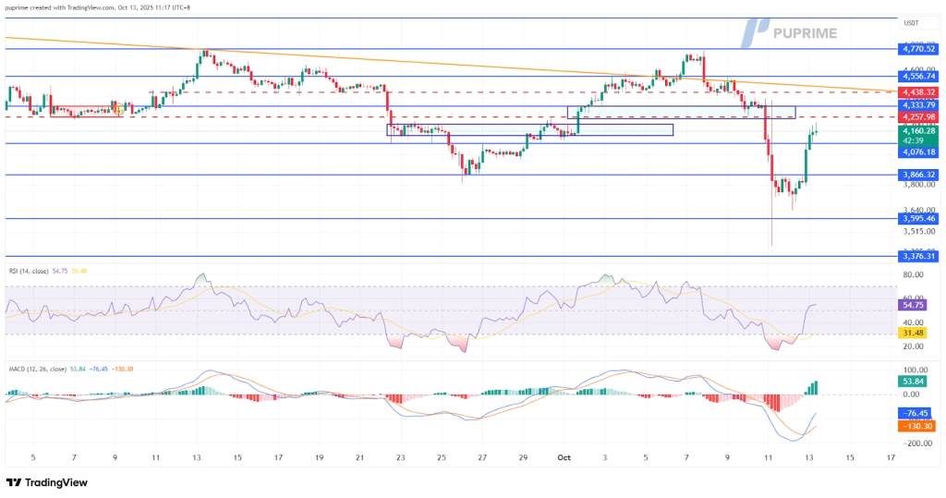Screen dimensions: 946x498
Task: Click the PUPRIME watermark logo
Action: pos(791,33)
